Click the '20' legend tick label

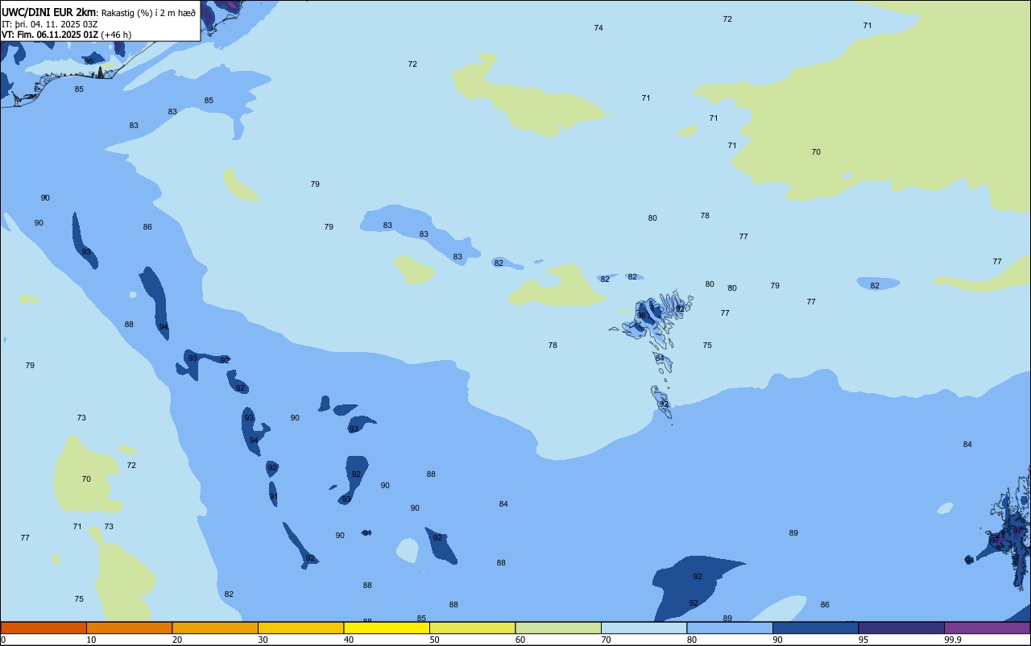click(x=177, y=640)
